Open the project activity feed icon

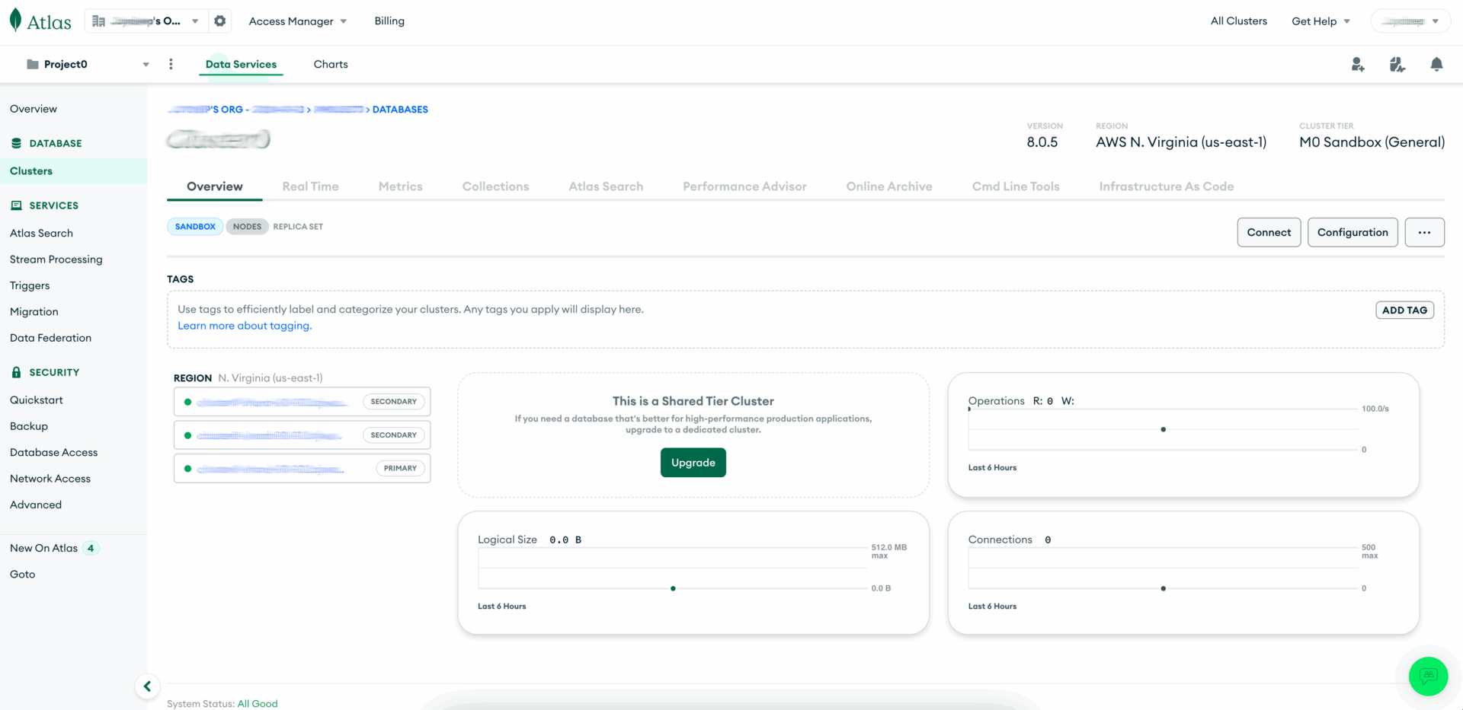1397,65
